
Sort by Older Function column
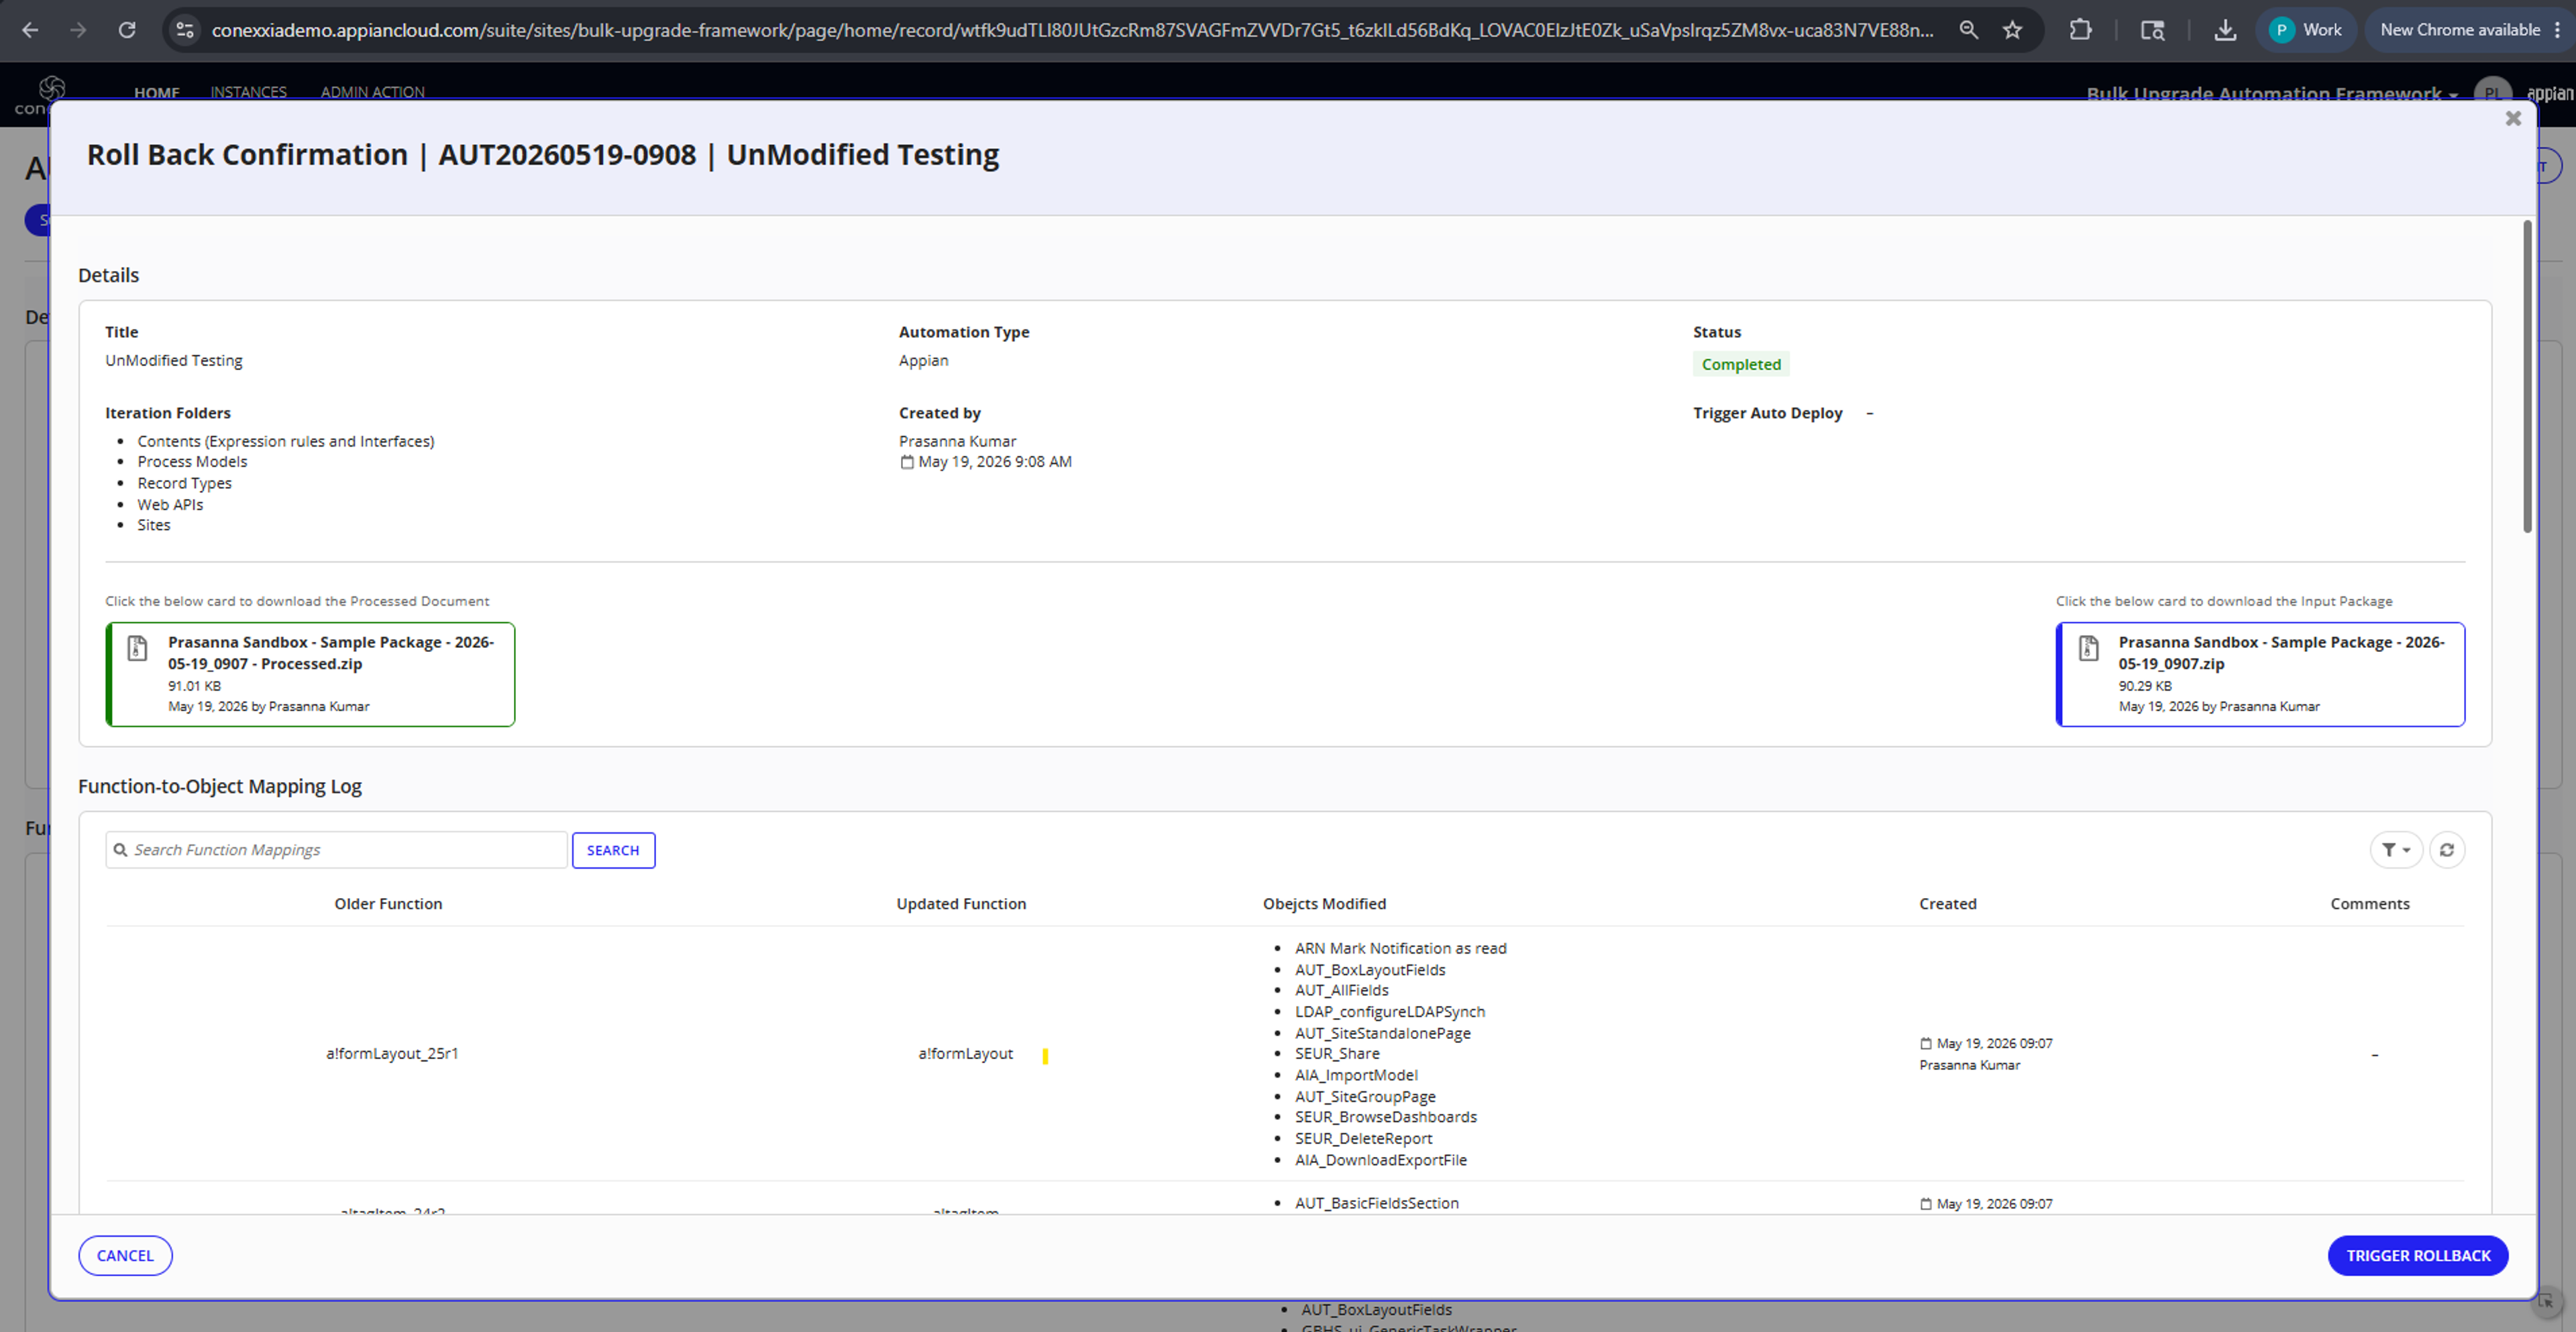click(388, 904)
